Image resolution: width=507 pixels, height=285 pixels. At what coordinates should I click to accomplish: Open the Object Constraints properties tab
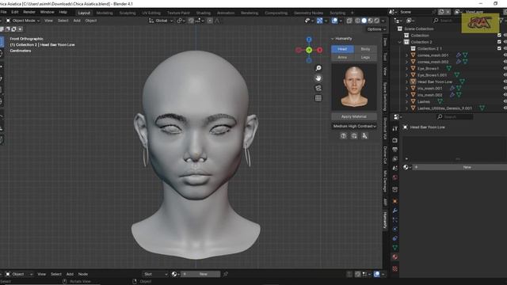[395, 238]
